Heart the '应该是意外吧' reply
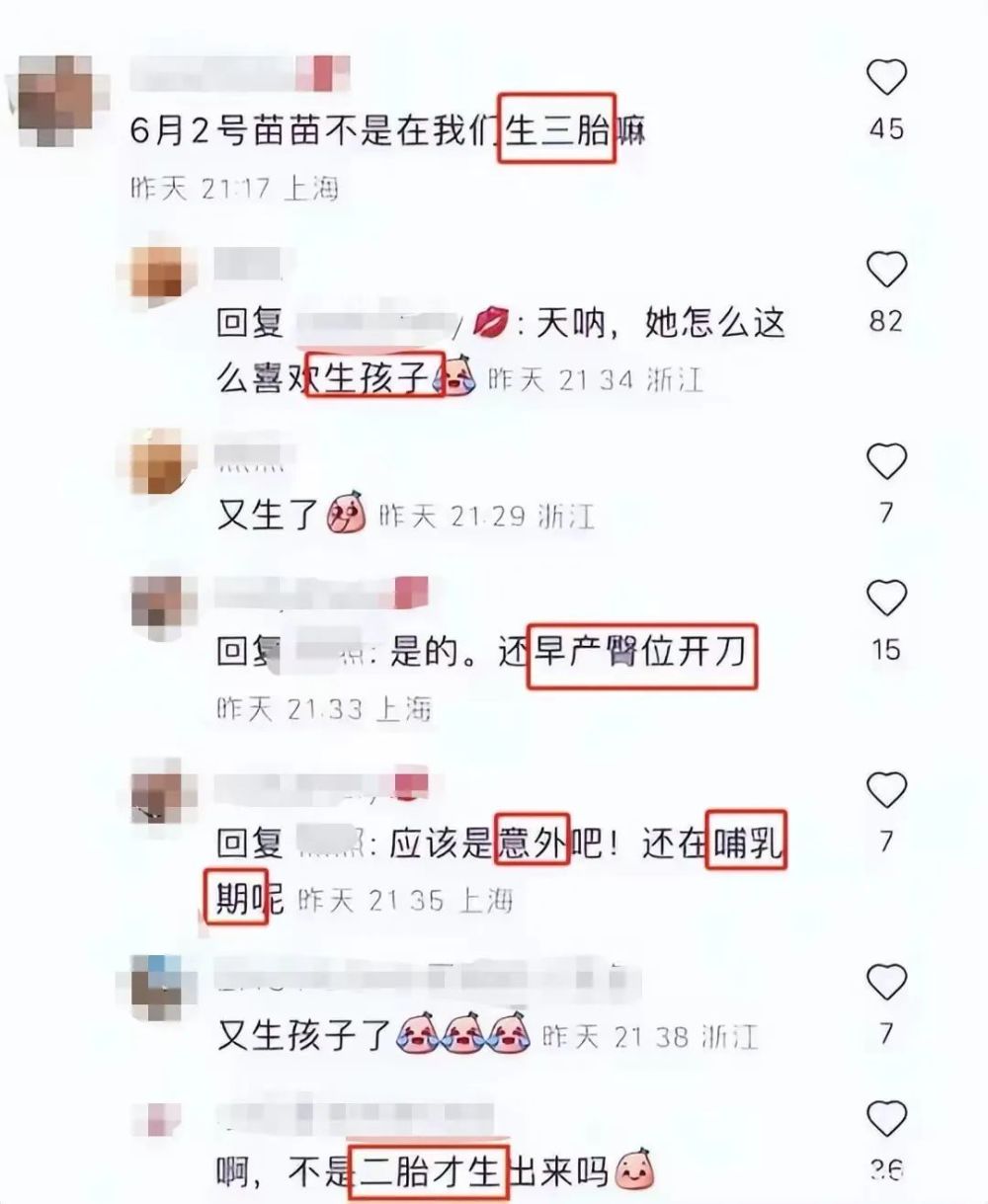 click(886, 789)
